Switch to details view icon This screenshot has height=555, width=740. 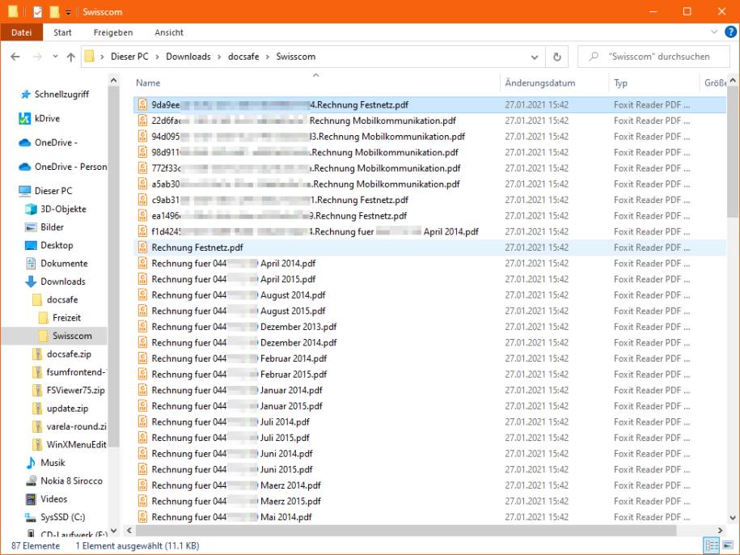pos(711,545)
